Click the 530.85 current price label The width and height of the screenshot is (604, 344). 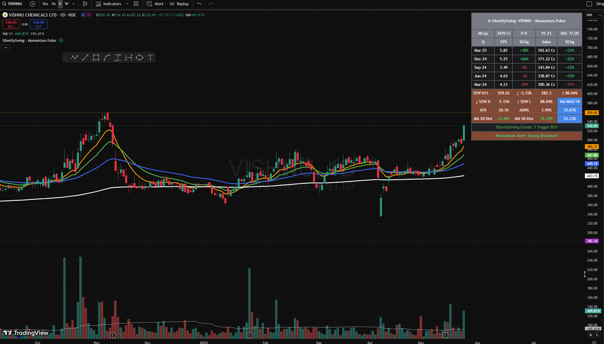592,126
